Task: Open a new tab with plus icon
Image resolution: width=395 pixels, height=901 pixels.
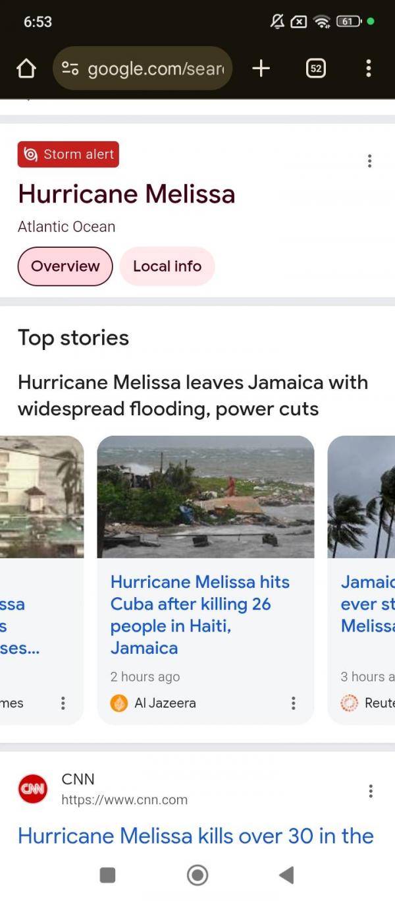Action: [261, 69]
